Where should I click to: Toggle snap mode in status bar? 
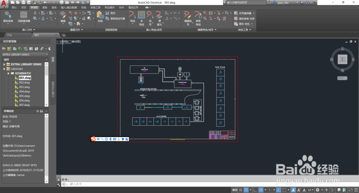coord(246,190)
